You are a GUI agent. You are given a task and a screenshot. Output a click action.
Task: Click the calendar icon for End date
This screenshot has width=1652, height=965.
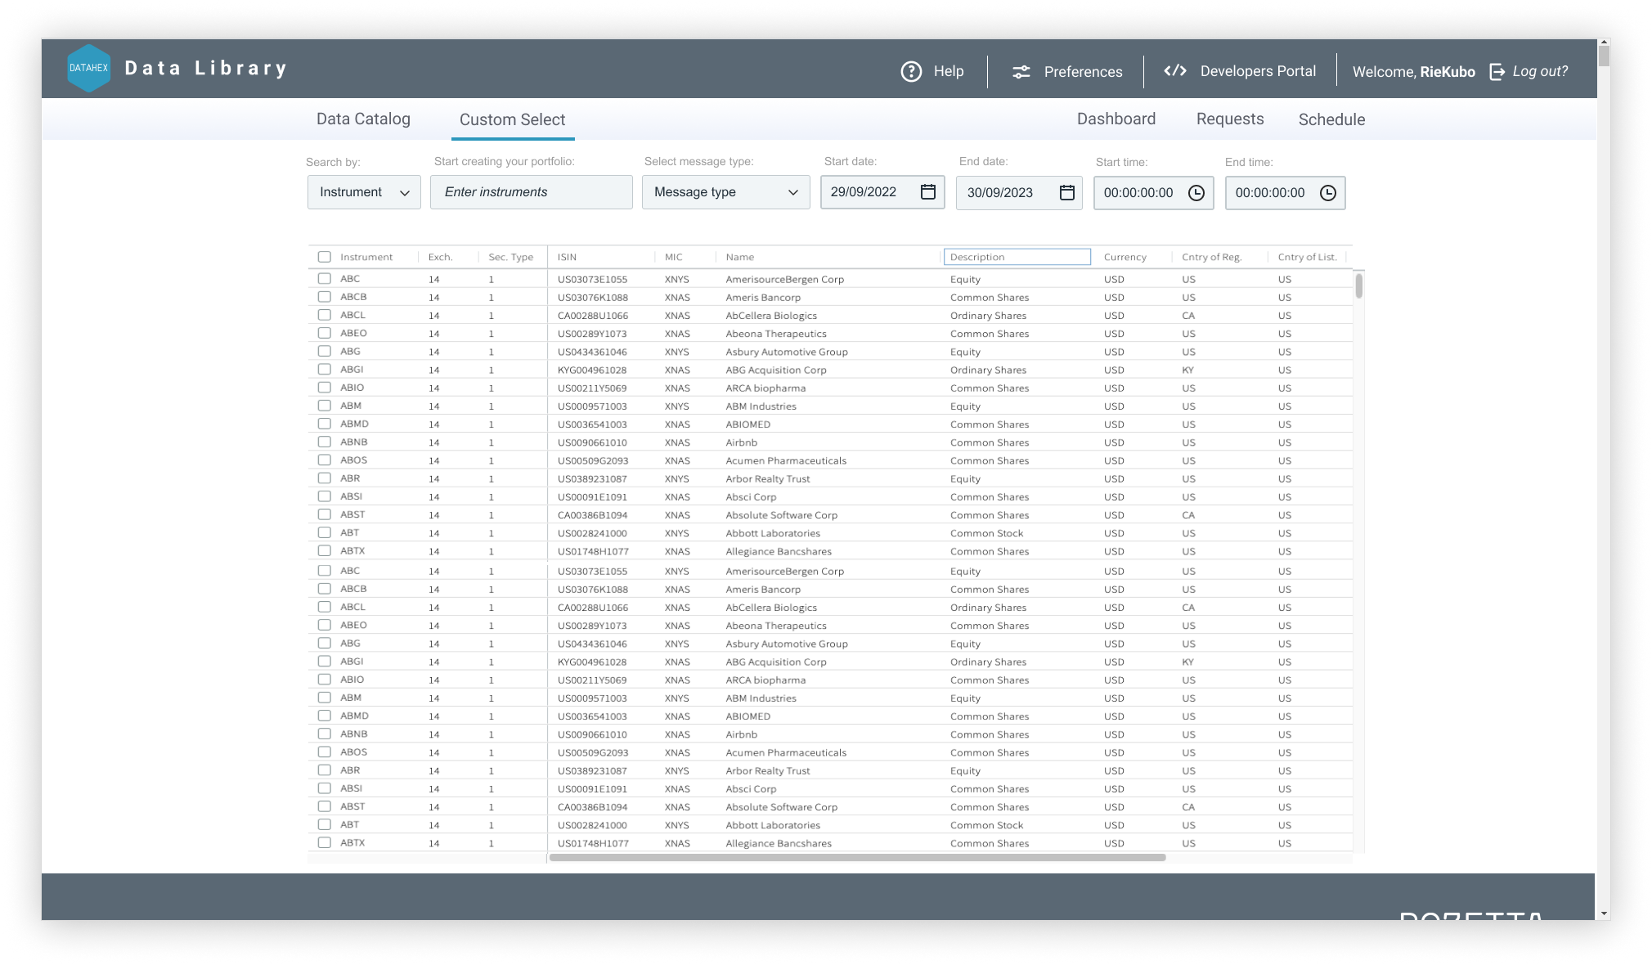[x=1065, y=192]
